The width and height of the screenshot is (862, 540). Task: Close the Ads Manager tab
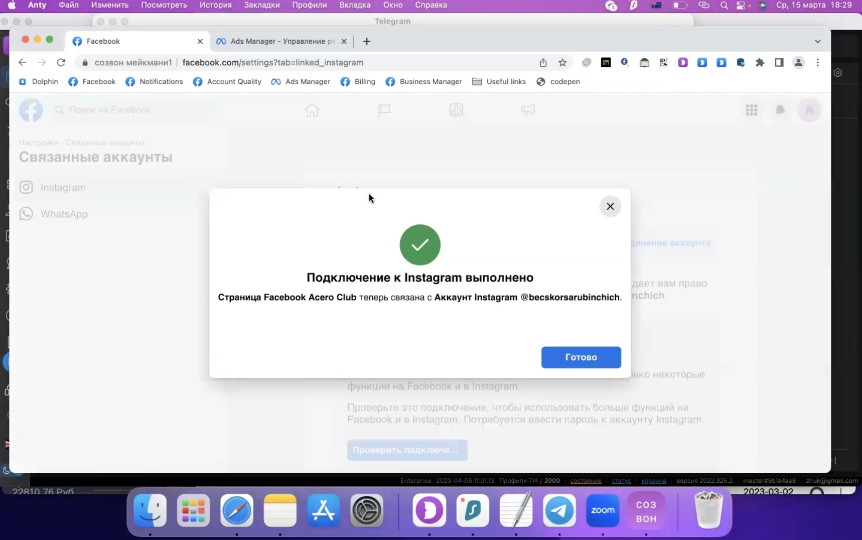pos(344,41)
